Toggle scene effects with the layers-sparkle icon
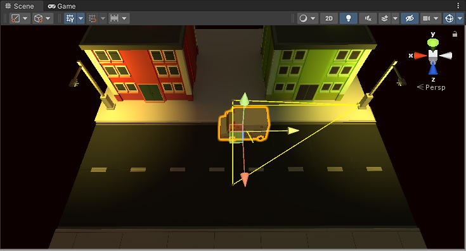The image size is (466, 251). click(385, 18)
